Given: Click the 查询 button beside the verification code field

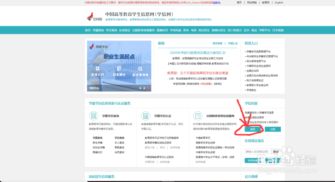Looking at the screenshot, I should 276,152.
